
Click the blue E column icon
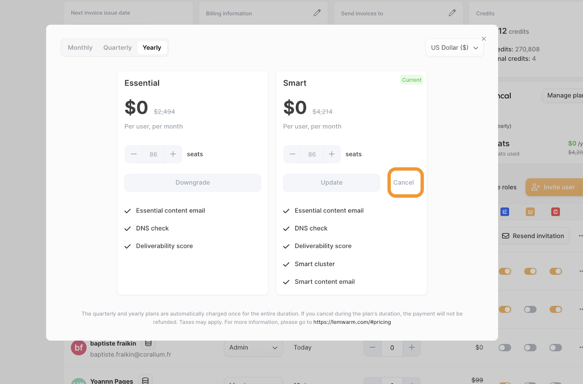[505, 212]
